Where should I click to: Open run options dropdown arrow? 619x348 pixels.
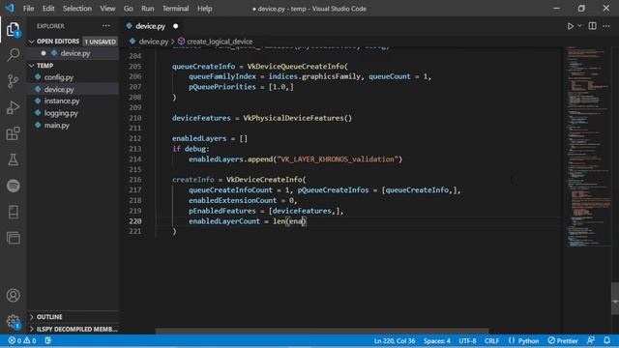click(579, 26)
